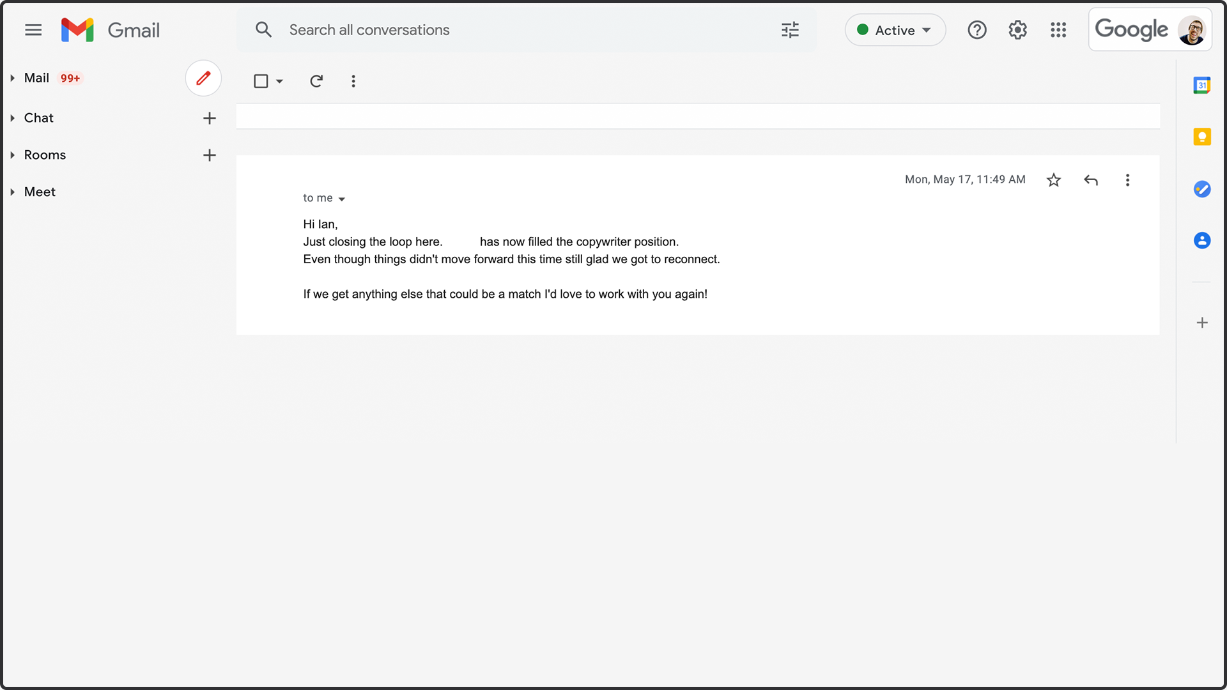This screenshot has height=690, width=1227.
Task: Click the Search all conversations field
Action: 511,30
